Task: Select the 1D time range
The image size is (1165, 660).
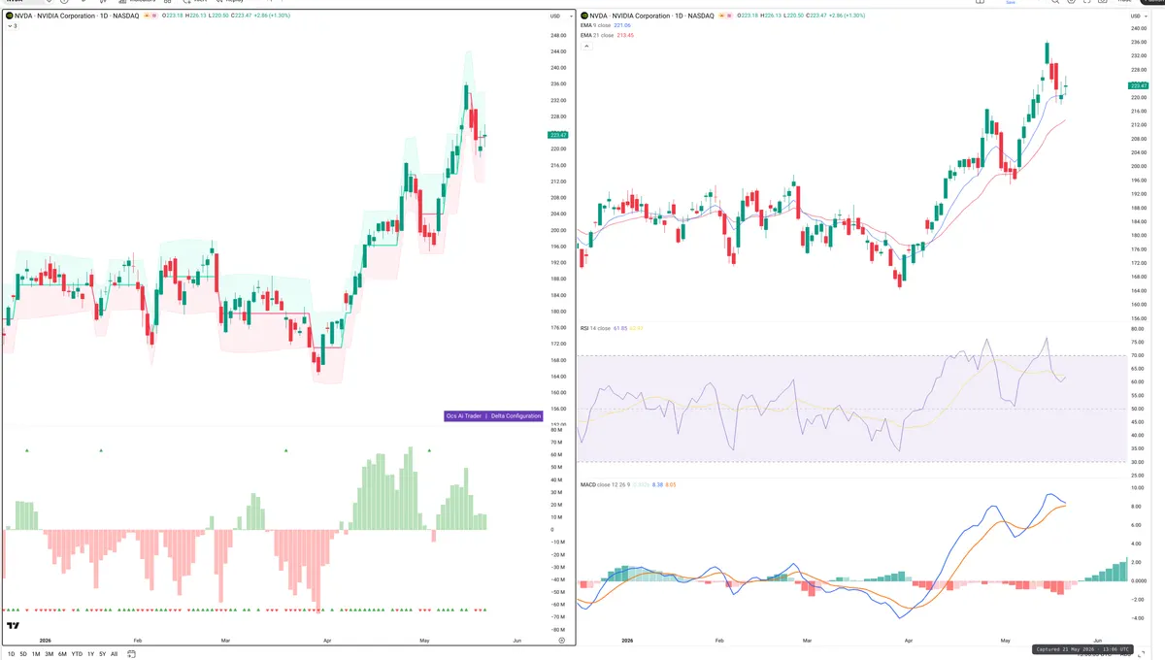Action: pos(10,654)
